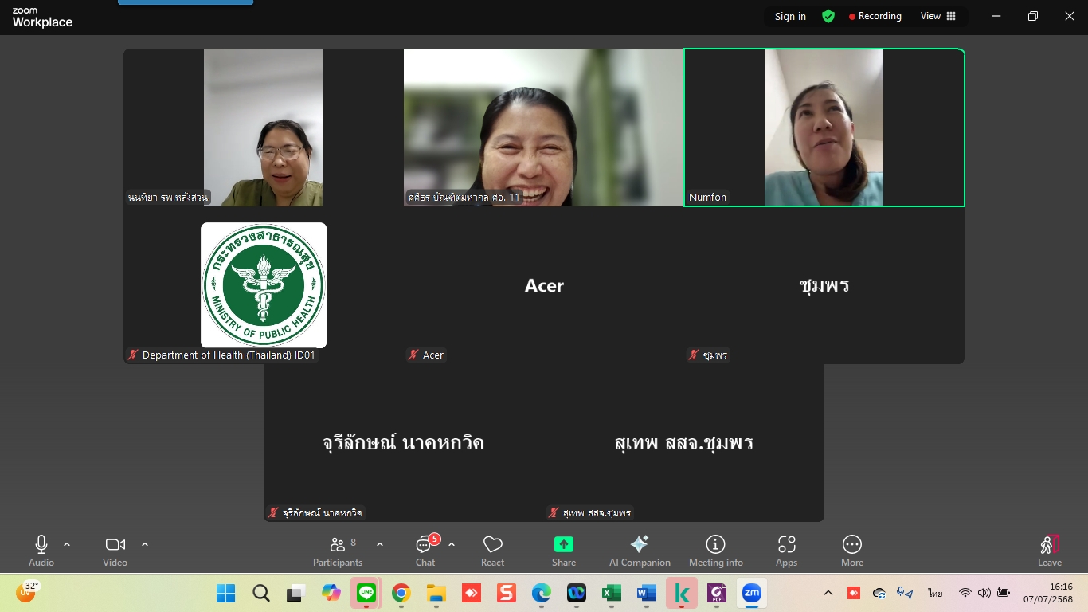Open the Apps panel

pyautogui.click(x=786, y=550)
